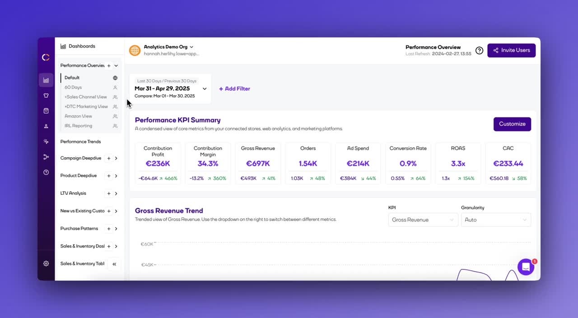Click the Contribution Margin KPI card
This screenshot has height=318, width=578.
(208, 163)
